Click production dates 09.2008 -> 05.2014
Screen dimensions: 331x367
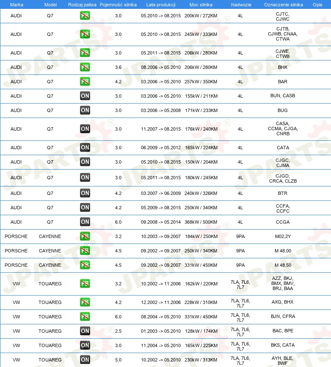click(x=161, y=222)
